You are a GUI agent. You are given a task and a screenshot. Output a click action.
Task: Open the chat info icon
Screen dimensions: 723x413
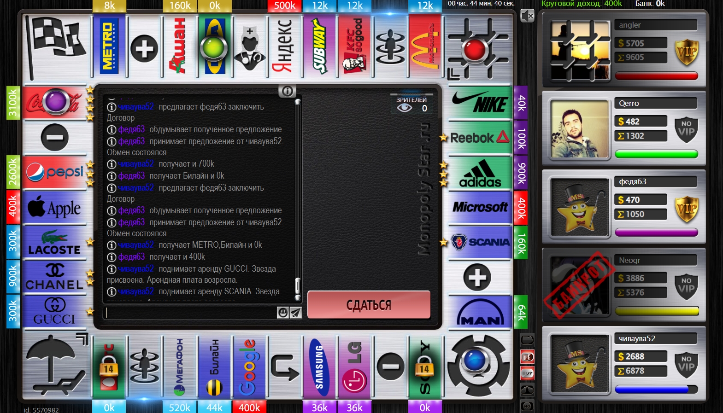[287, 91]
